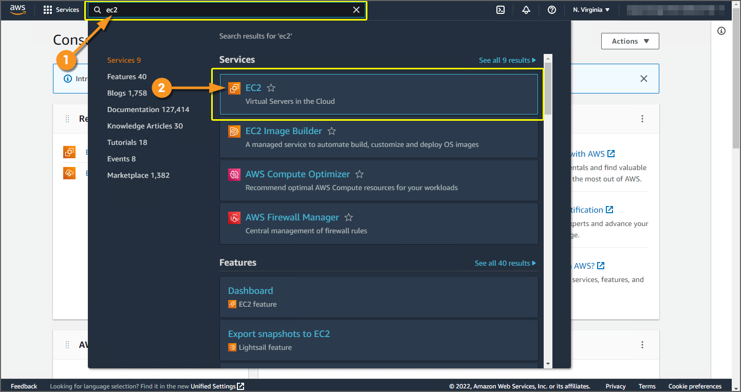Open Cookie preferences in footer

(x=695, y=386)
